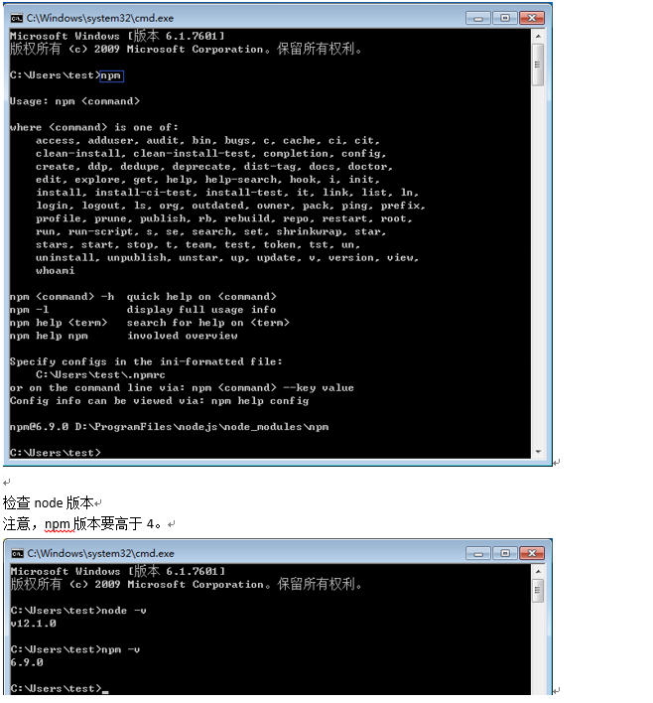Maximize the lower cmd.exe window

(x=505, y=553)
